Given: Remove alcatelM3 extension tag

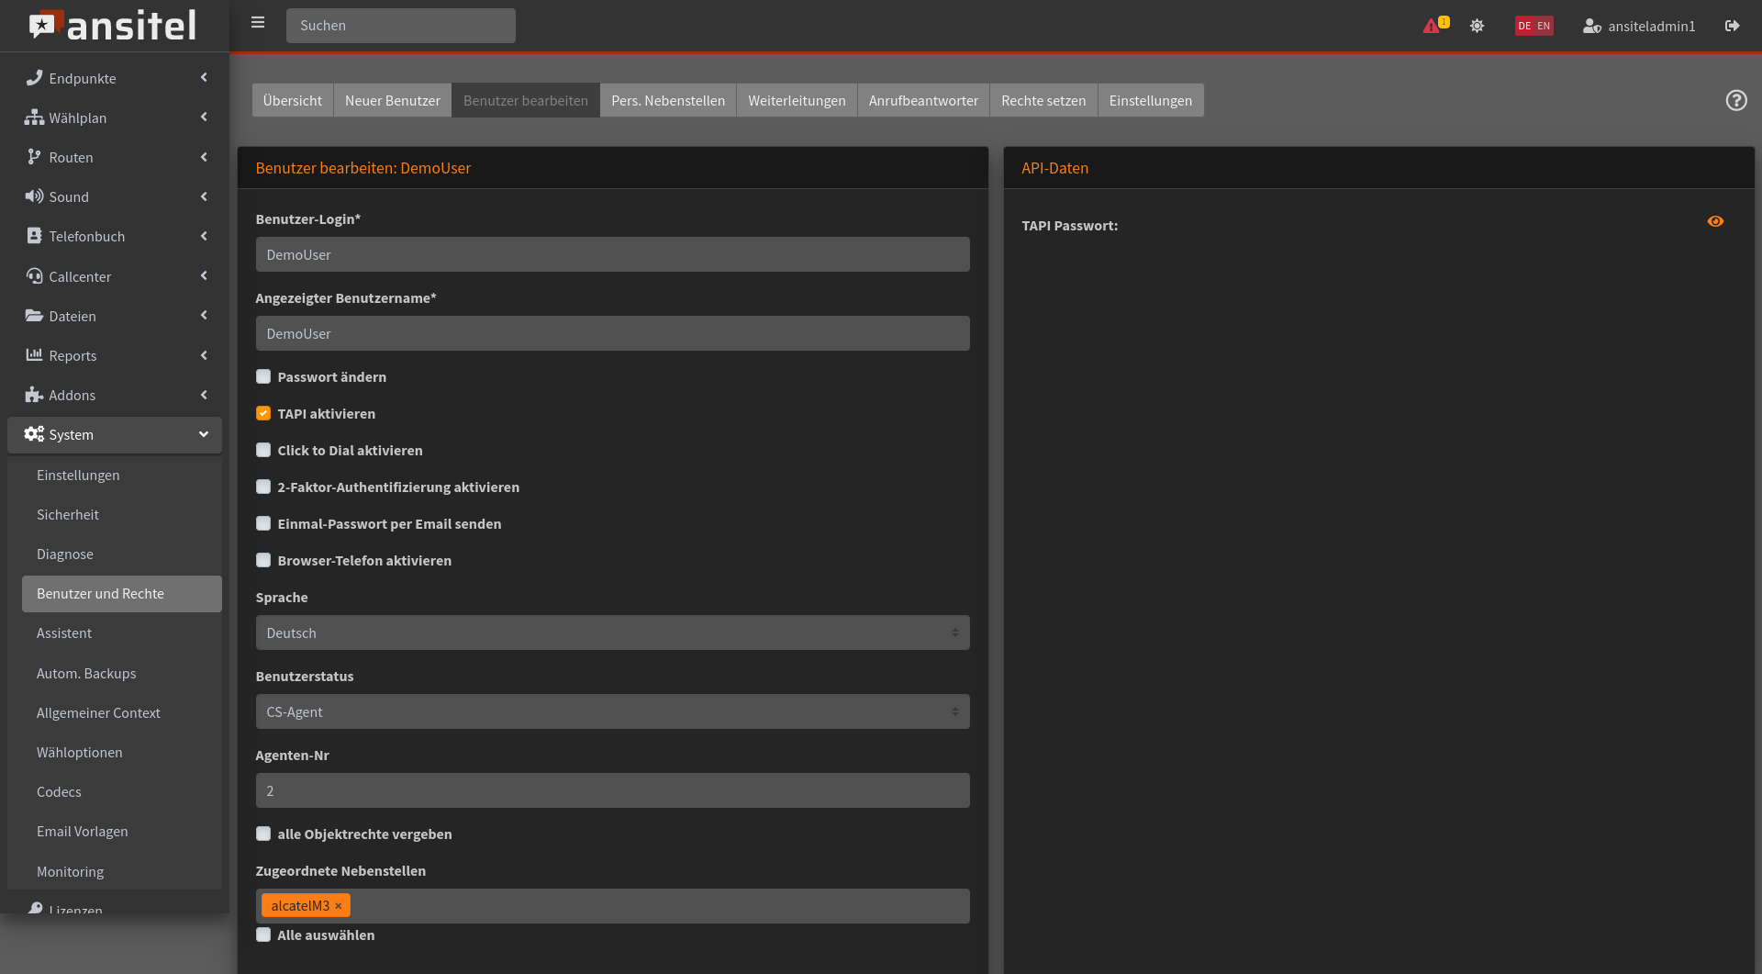Looking at the screenshot, I should point(339,906).
